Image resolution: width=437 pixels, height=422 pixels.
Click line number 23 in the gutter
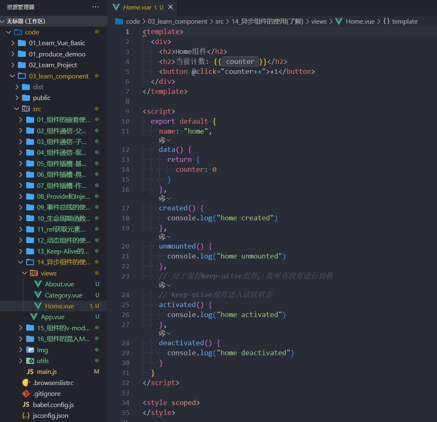[125, 276]
